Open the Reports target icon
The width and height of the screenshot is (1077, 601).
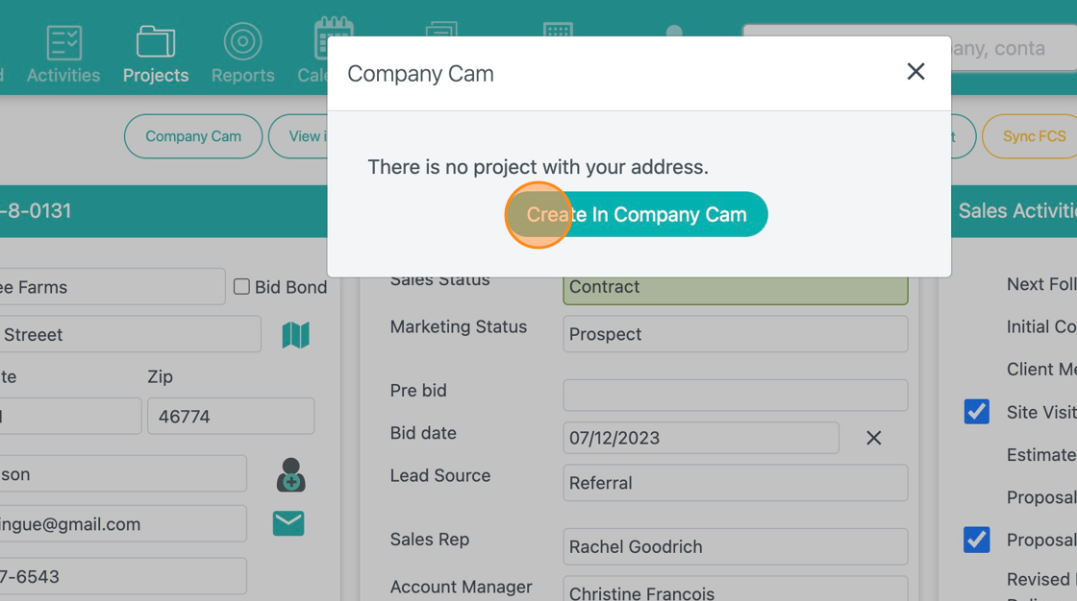pos(242,42)
